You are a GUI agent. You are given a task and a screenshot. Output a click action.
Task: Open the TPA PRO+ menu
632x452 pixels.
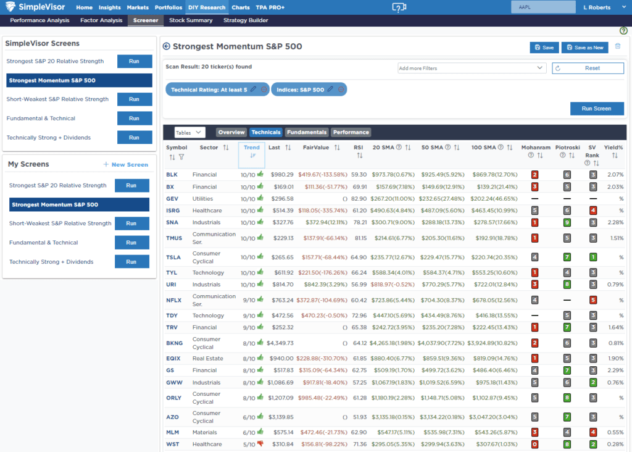point(270,7)
